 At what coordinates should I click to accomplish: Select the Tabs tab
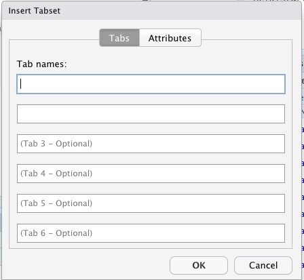pos(119,38)
